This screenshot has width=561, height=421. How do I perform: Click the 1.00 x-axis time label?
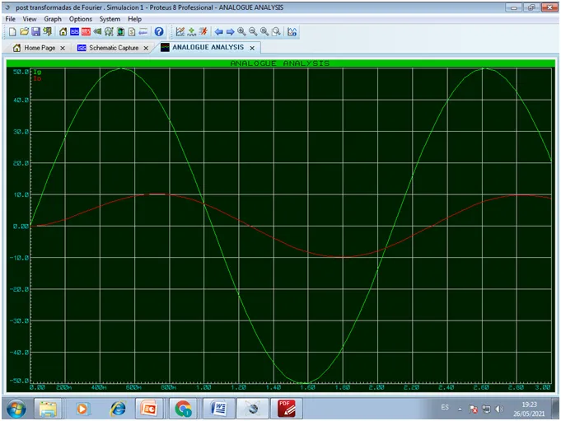click(203, 387)
